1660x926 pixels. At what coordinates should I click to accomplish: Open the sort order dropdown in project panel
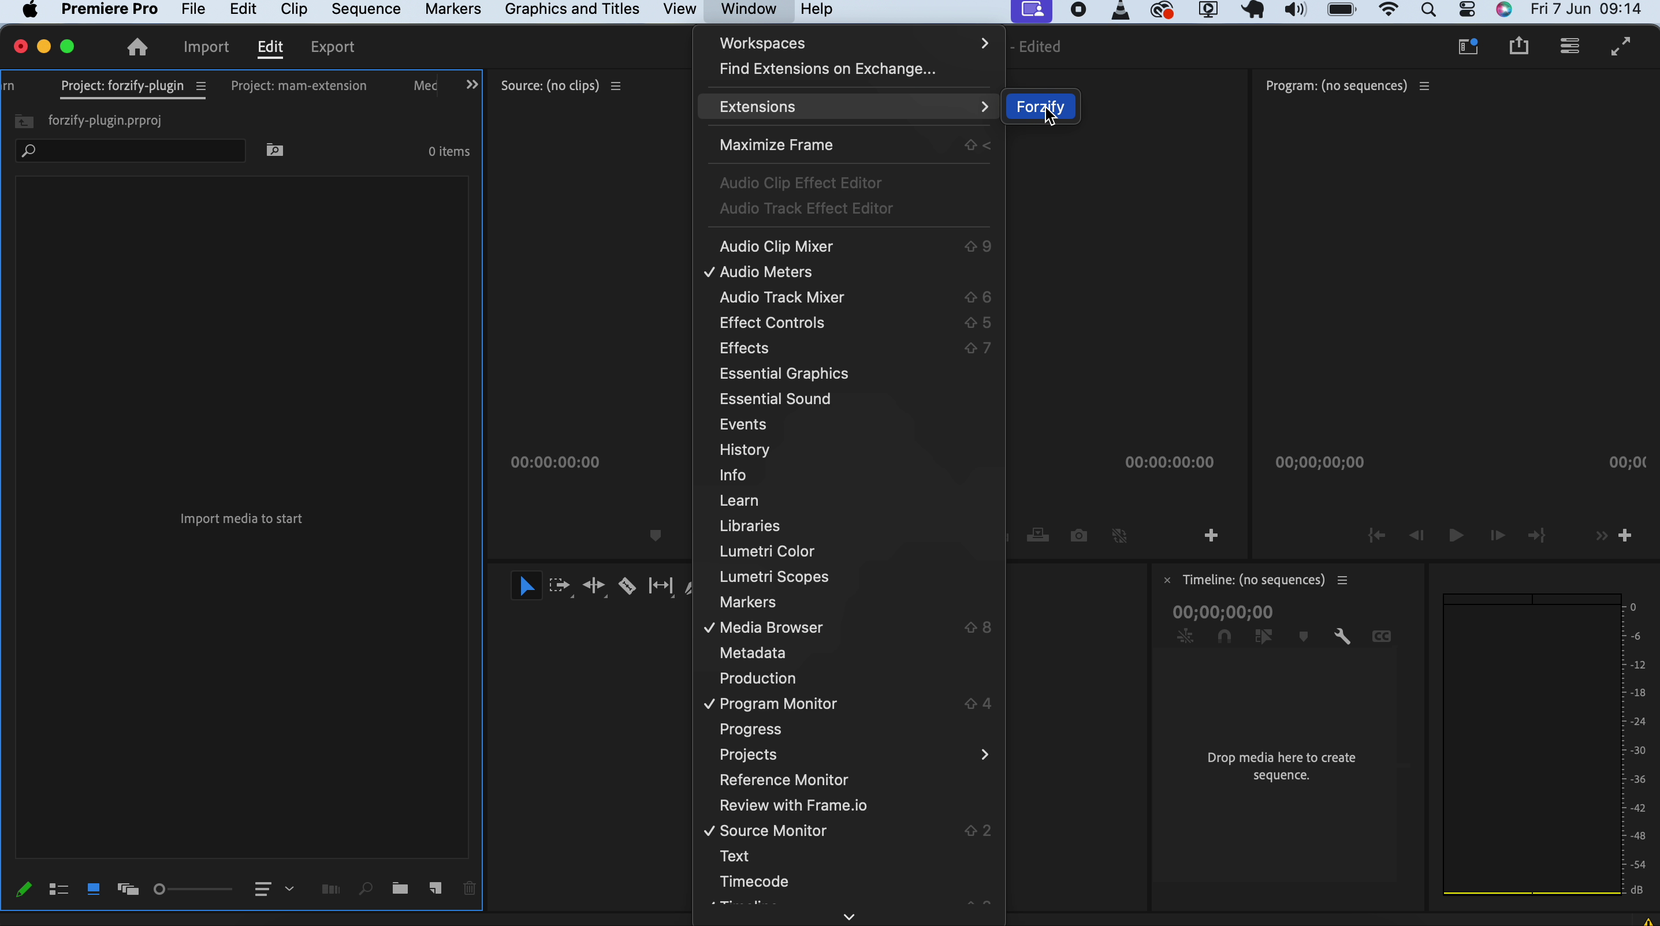(x=274, y=888)
